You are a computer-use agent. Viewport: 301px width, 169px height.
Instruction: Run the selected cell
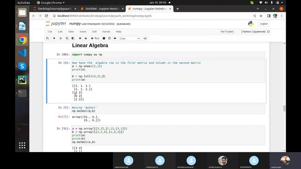(95, 38)
